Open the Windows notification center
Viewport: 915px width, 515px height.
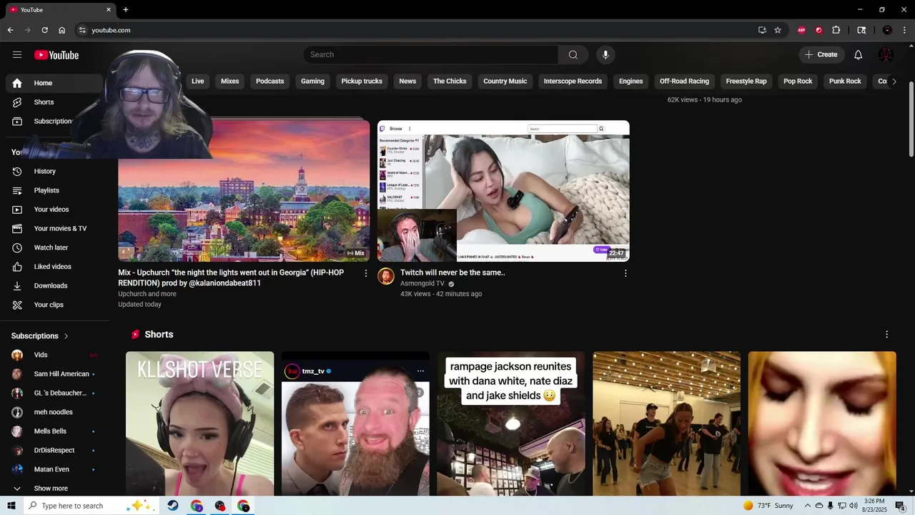click(900, 506)
